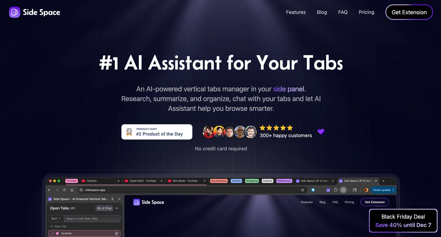The height and width of the screenshot is (237, 441).
Task: Click the Search a tab input field
Action: coord(92,219)
